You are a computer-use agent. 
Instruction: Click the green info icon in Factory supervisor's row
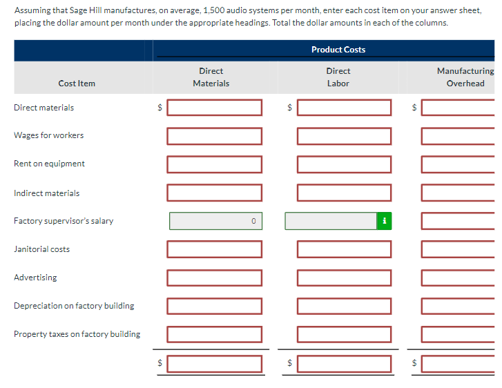(384, 221)
